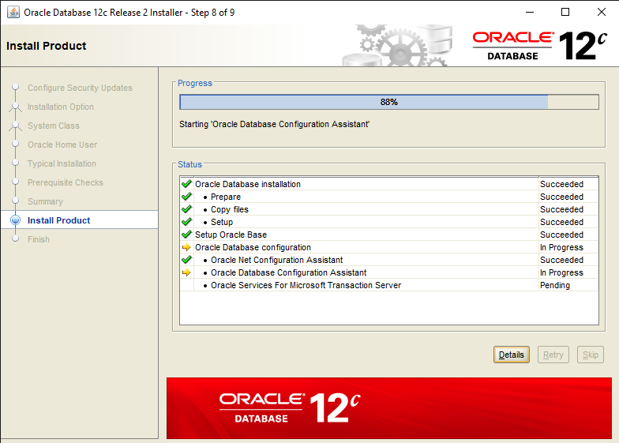Click active step bullet for Install Product
This screenshot has width=619, height=443.
pos(16,220)
